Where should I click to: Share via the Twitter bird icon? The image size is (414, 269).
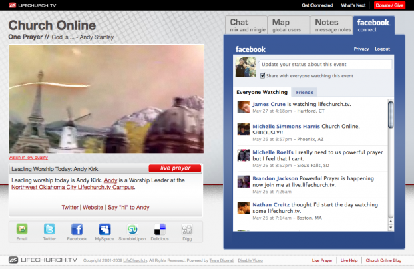[49, 229]
